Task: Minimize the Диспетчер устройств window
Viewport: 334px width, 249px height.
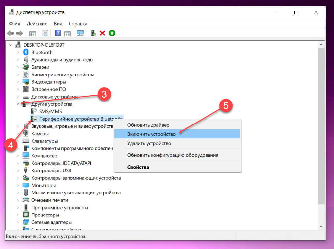Action: pos(277,12)
